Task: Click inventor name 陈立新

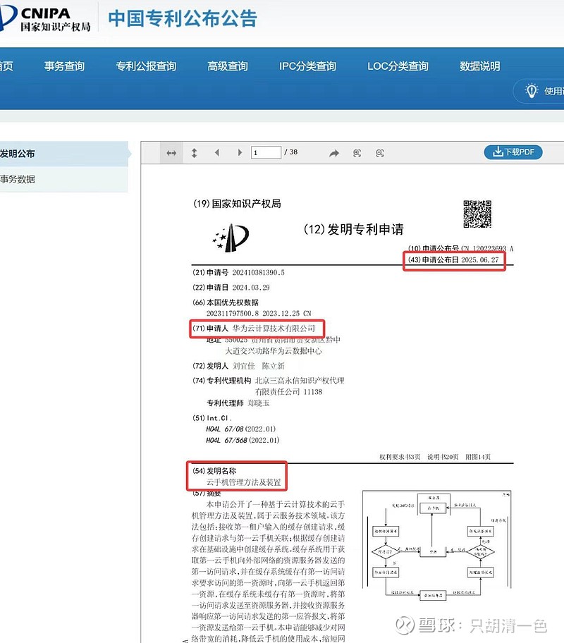Action: click(x=273, y=366)
